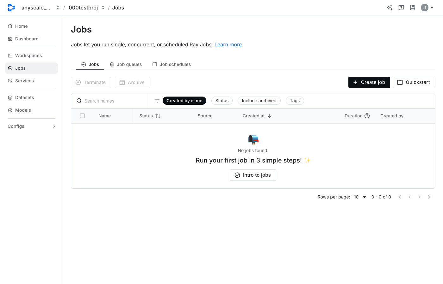Tick the select-all jobs checkbox
The width and height of the screenshot is (443, 284).
click(x=82, y=116)
